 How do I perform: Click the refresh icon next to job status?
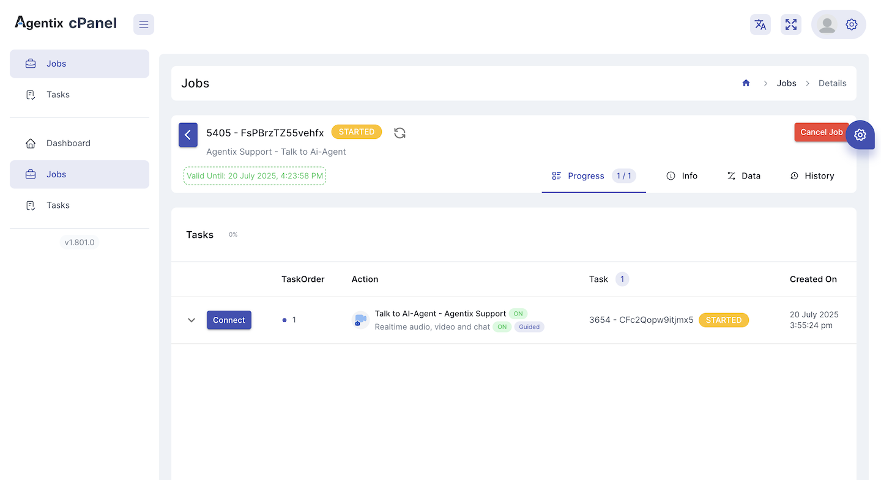pos(400,132)
